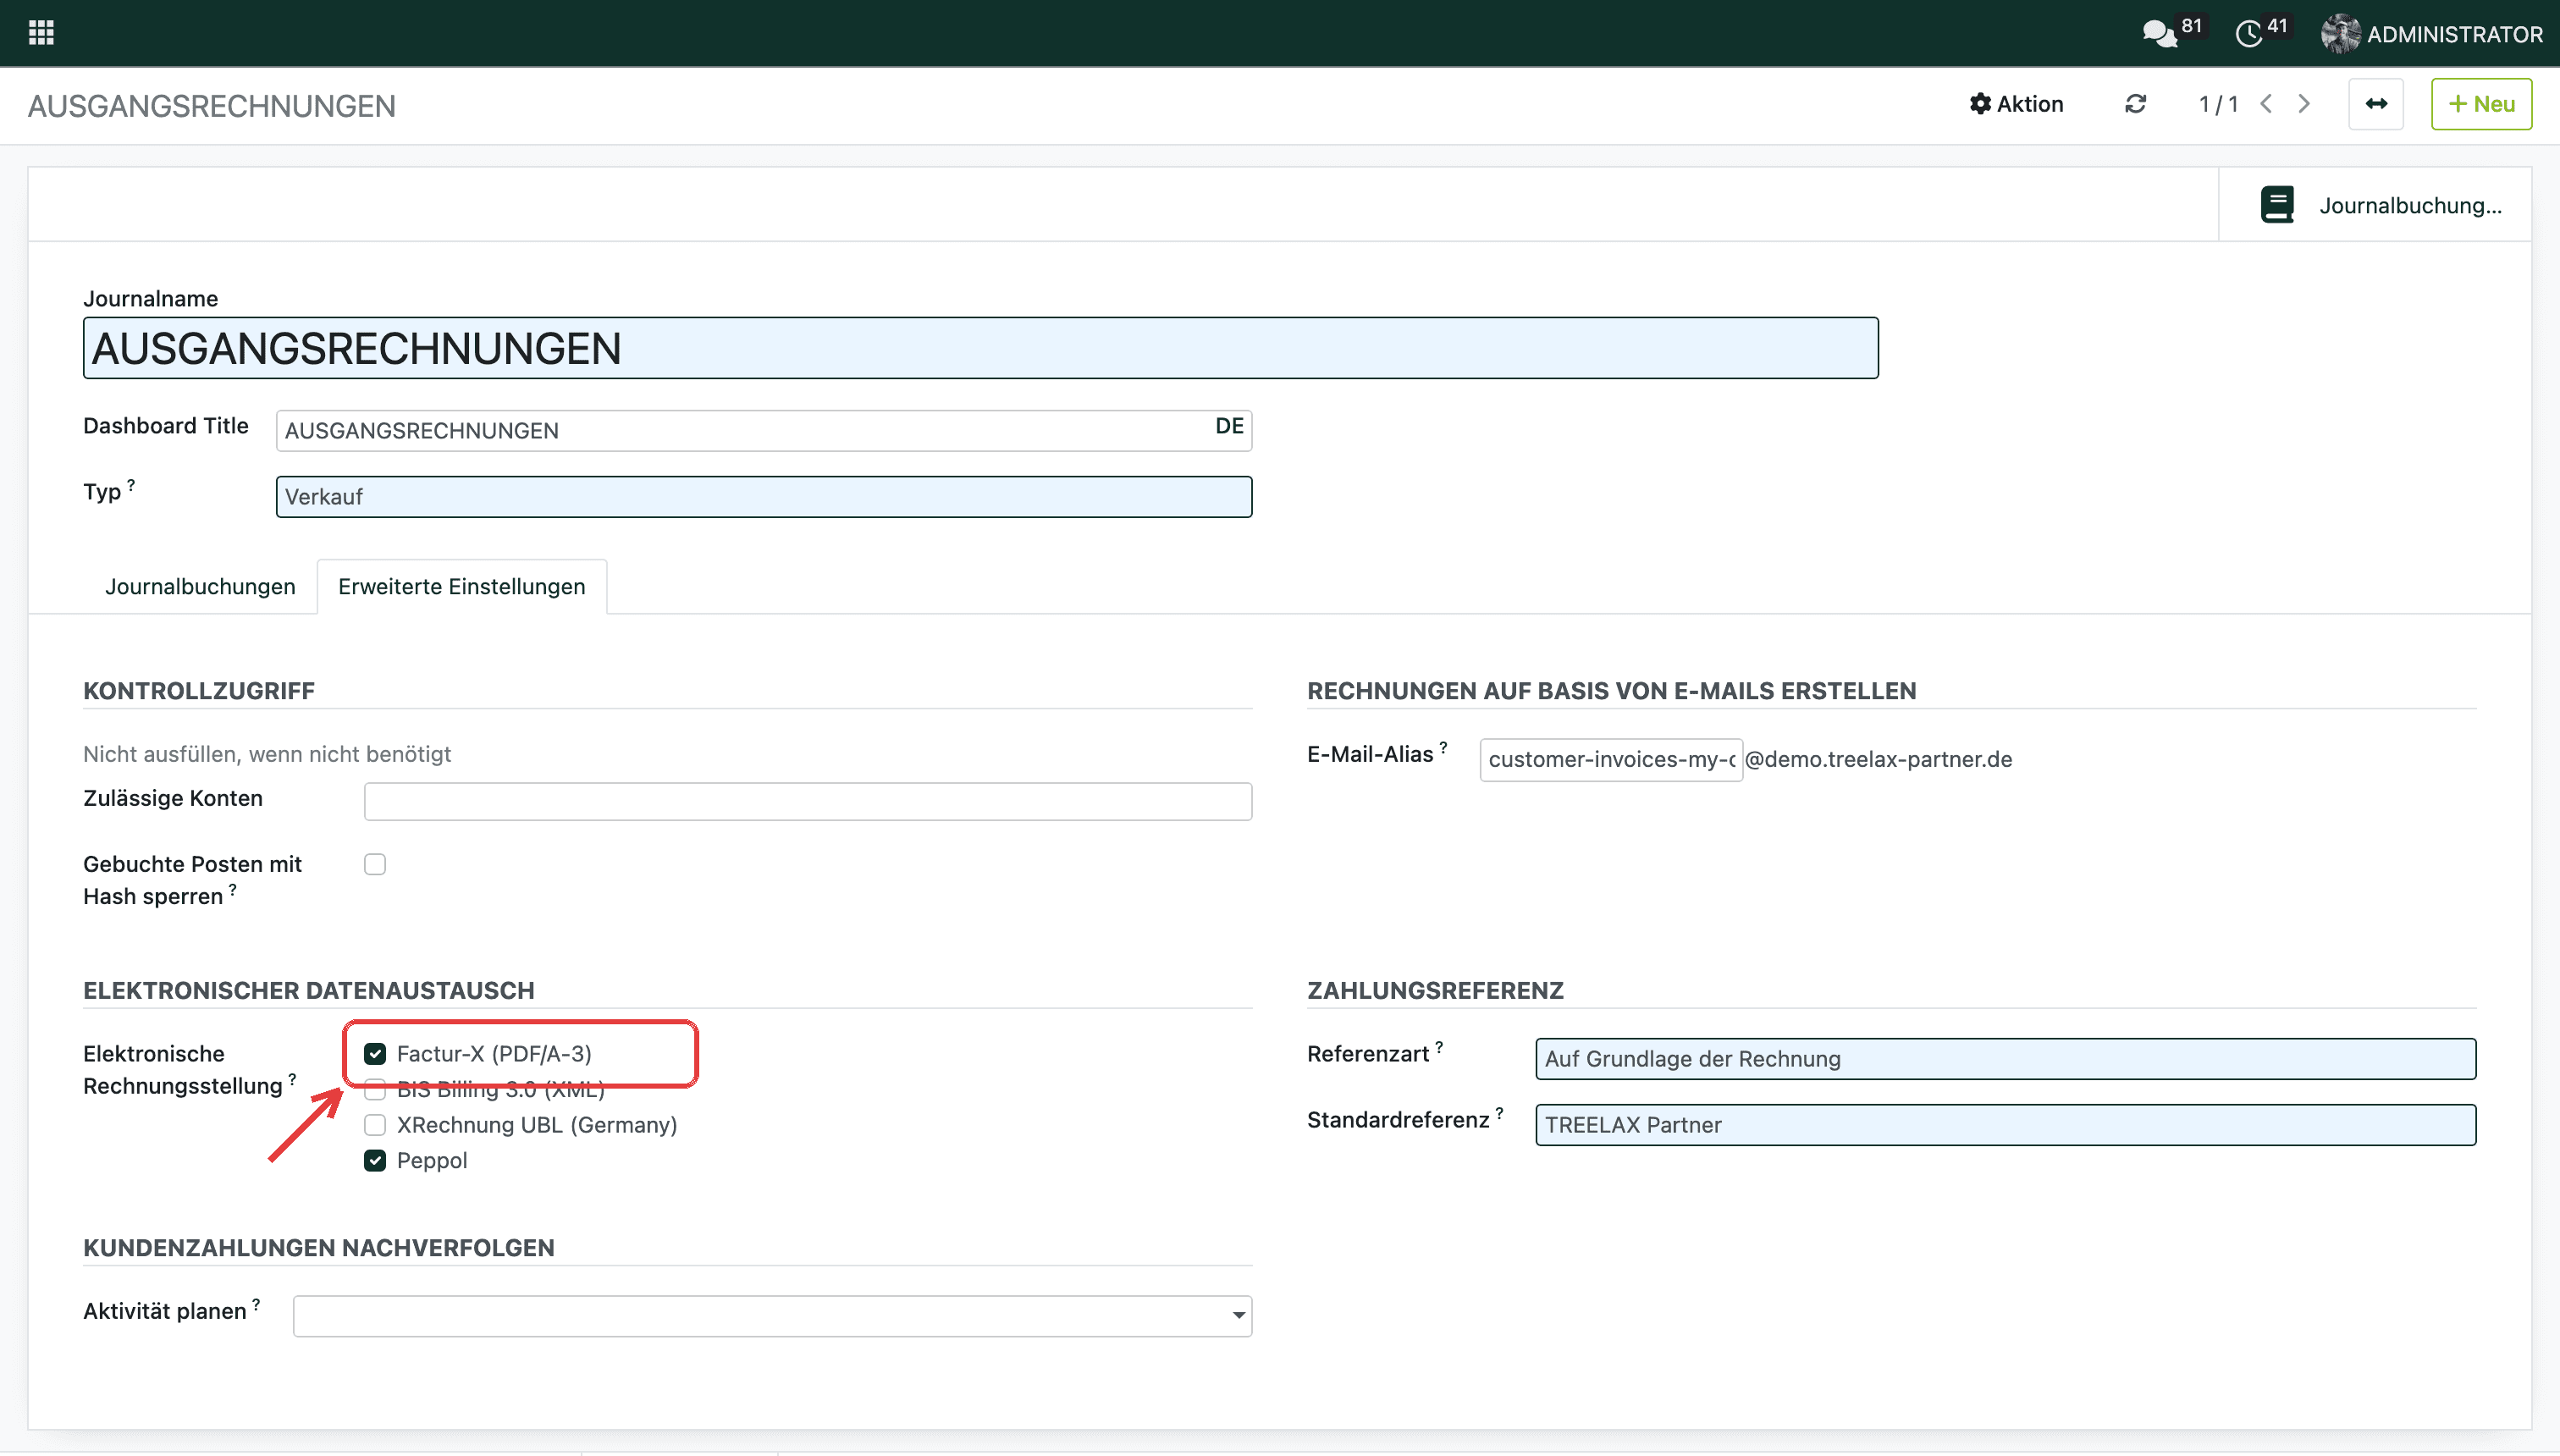The height and width of the screenshot is (1456, 2560).
Task: Switch to the Journalbuchungen tab
Action: click(200, 586)
